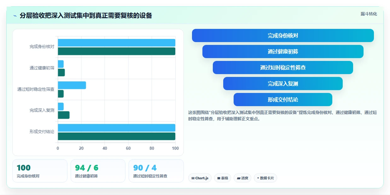Click the x-axis tick label 0

pos(58,148)
